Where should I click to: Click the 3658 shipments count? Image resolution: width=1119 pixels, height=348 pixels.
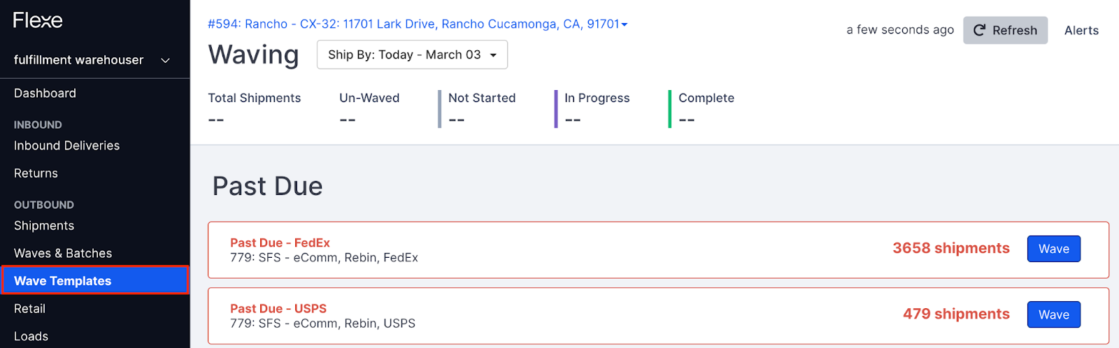point(950,248)
